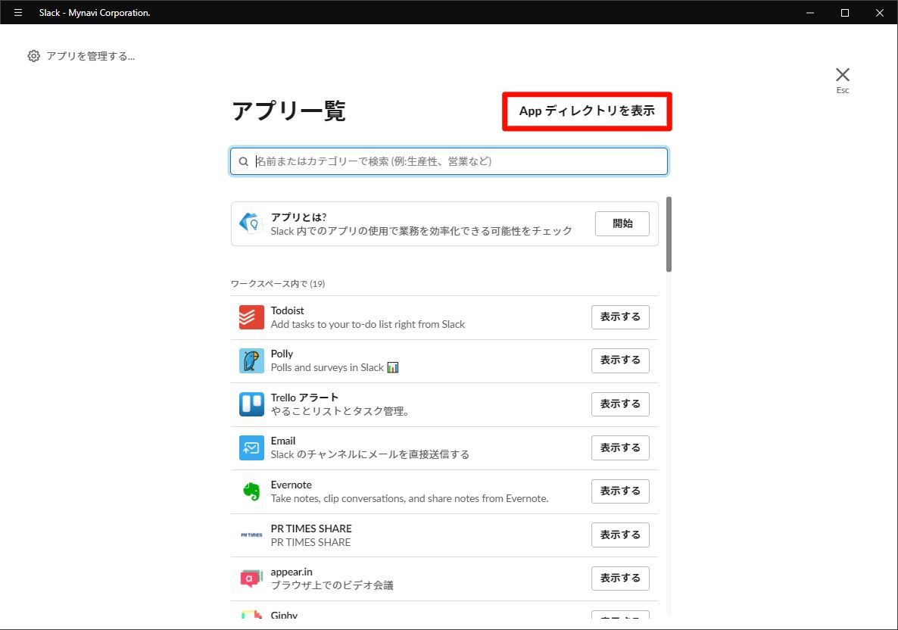Image resolution: width=898 pixels, height=630 pixels.
Task: Click 表示する for PR TIMES SHARE
Action: [620, 535]
